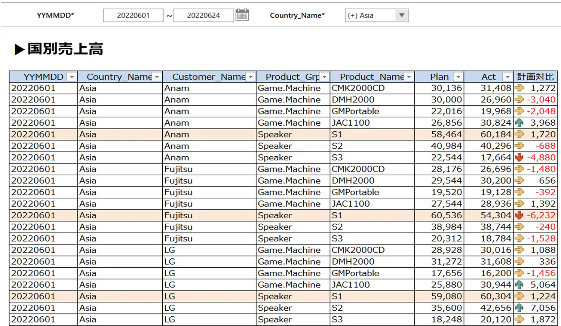Click yellow arrow icon beside -240
Image resolution: width=561 pixels, height=326 pixels.
click(519, 227)
